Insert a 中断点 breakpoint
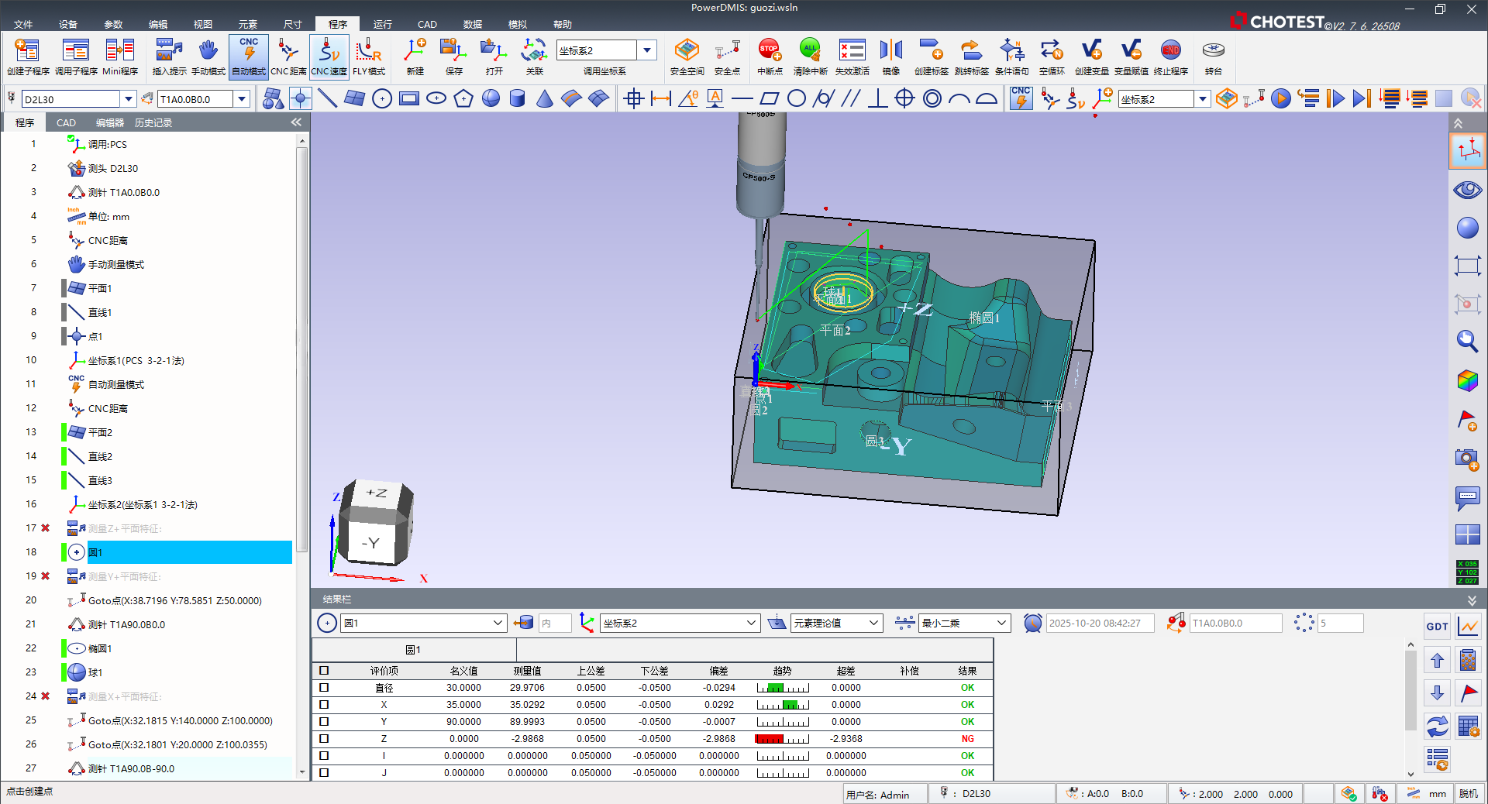This screenshot has height=804, width=1488. point(770,57)
